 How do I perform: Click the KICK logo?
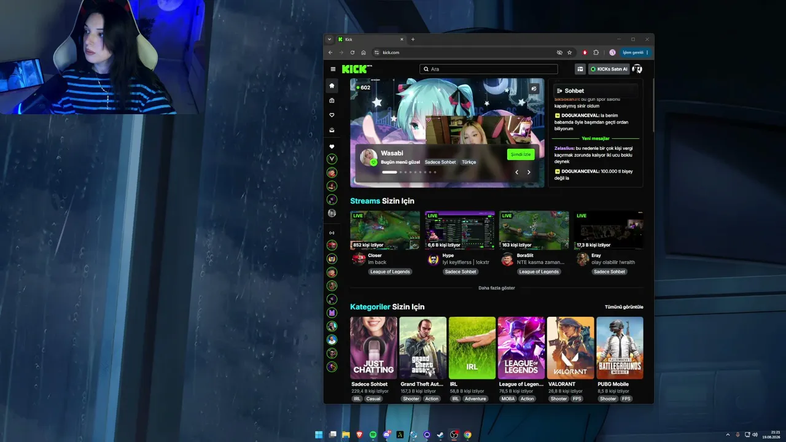click(x=357, y=69)
